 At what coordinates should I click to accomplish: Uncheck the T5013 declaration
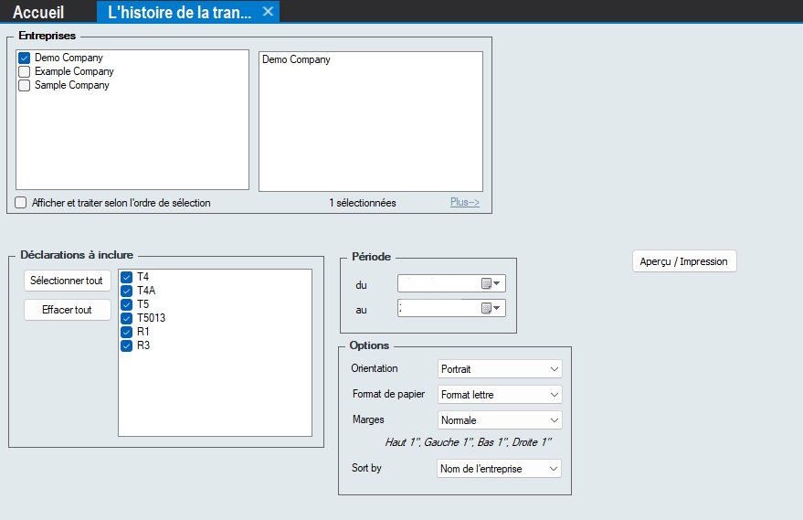(x=127, y=318)
